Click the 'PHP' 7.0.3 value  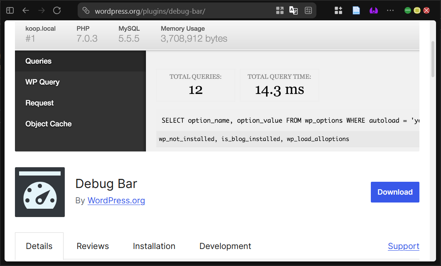[x=87, y=39]
